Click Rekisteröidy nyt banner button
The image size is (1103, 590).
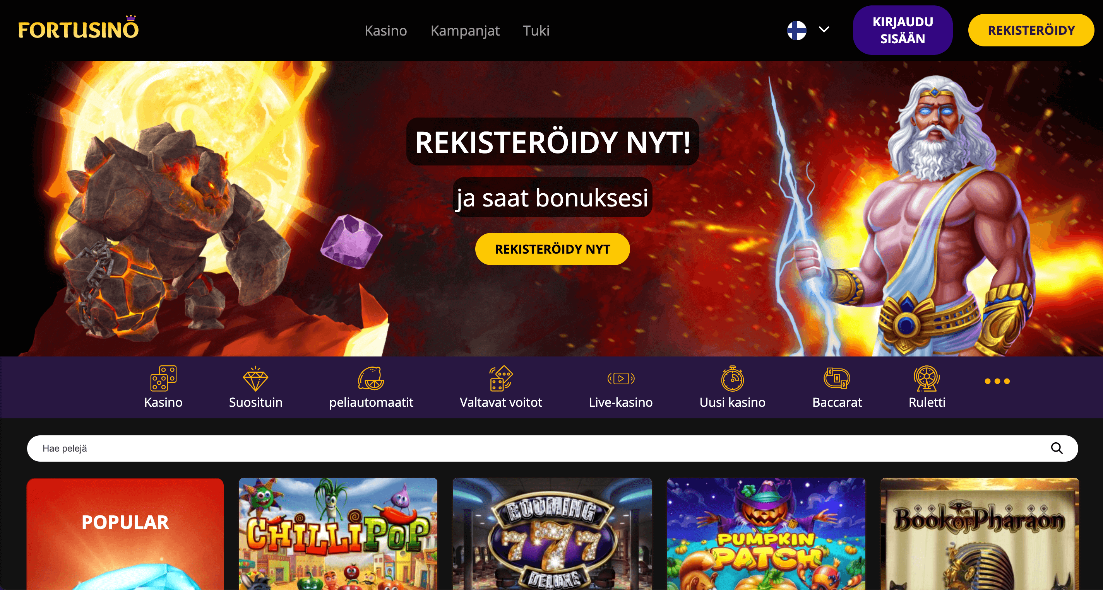click(x=552, y=249)
